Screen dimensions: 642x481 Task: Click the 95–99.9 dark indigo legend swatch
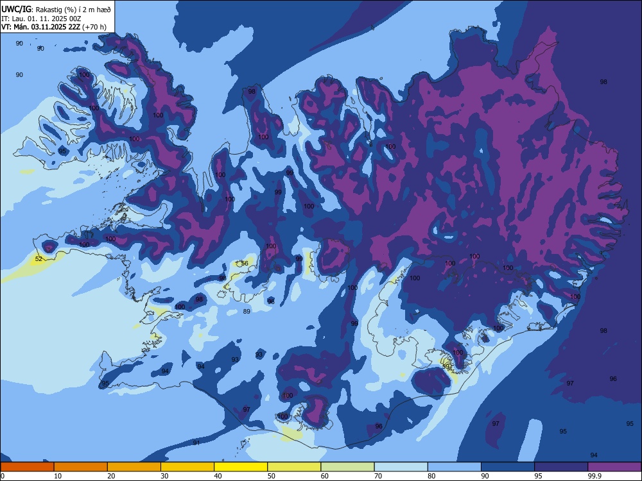pos(561,467)
